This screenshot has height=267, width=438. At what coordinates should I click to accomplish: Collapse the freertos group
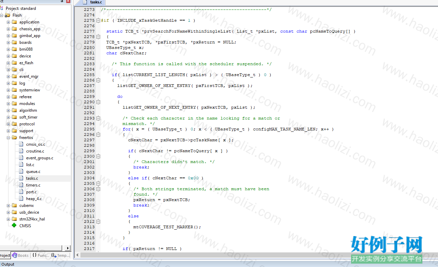tap(8, 138)
